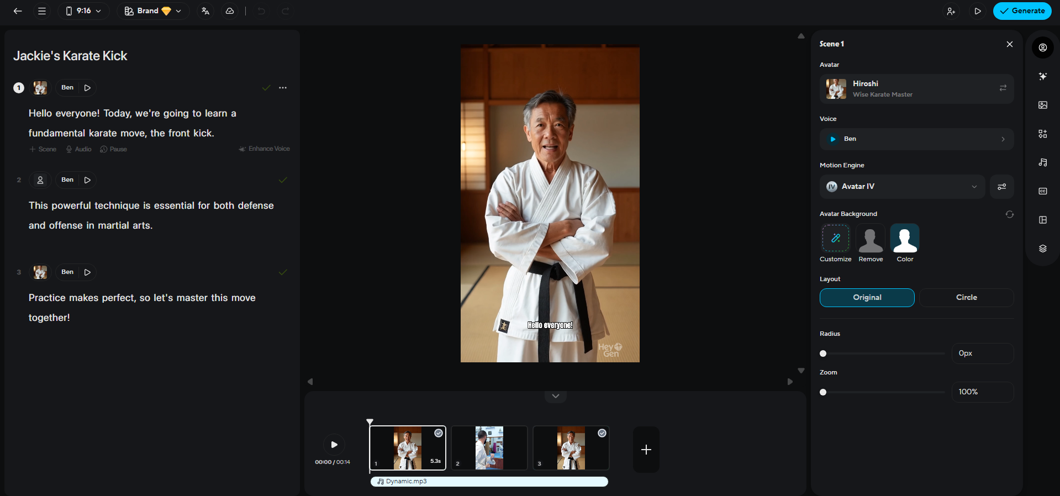Click the translate language icon
Viewport: 1060px width, 496px height.
tap(205, 11)
